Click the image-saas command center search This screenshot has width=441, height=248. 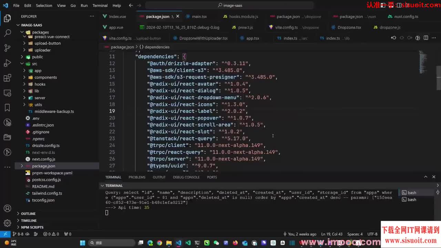[x=229, y=6]
